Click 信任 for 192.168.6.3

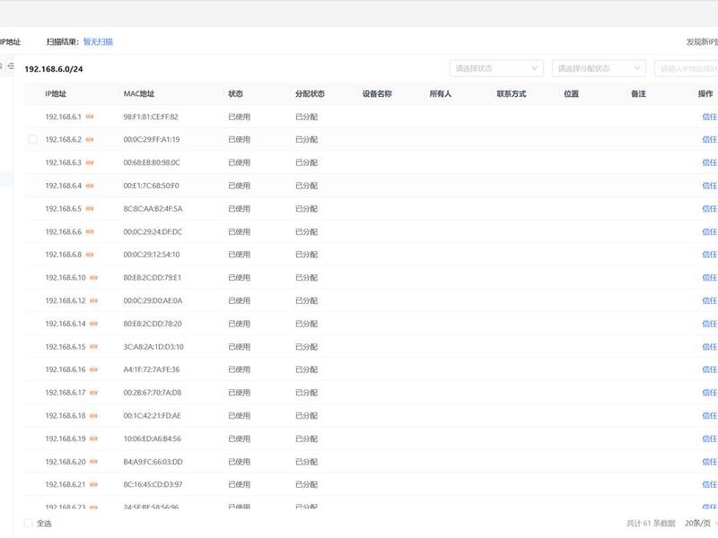tap(709, 162)
